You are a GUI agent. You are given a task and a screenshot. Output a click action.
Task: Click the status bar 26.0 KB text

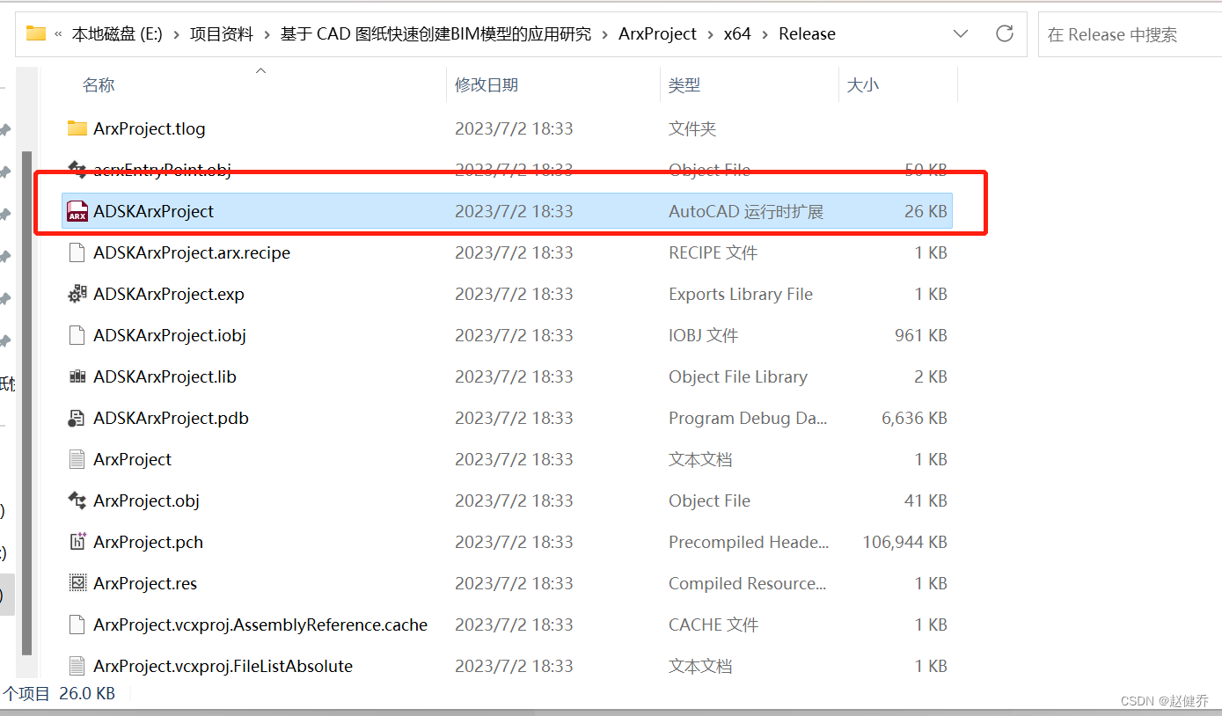(87, 693)
